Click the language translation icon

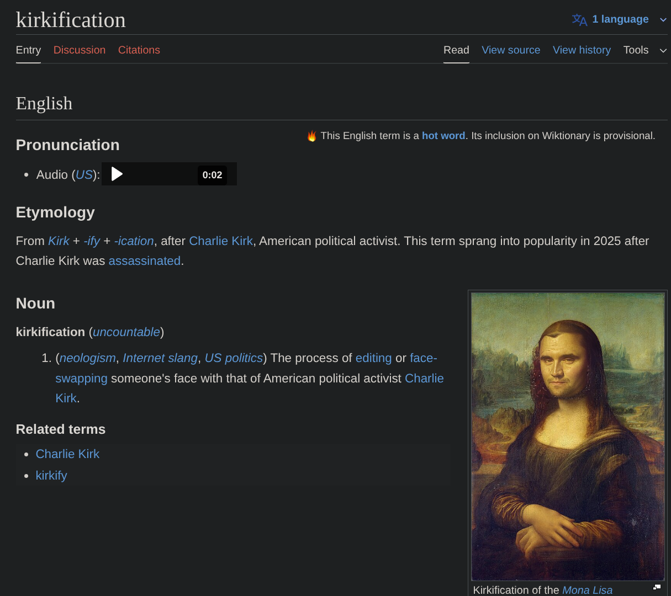click(579, 20)
